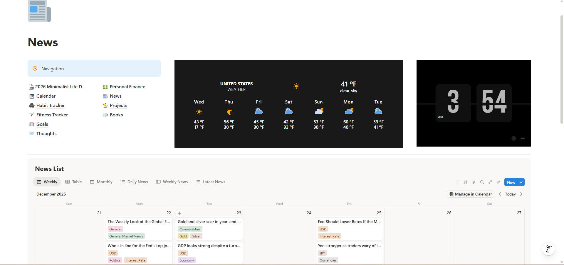Click the Today button
The image size is (564, 265).
[x=511, y=194]
